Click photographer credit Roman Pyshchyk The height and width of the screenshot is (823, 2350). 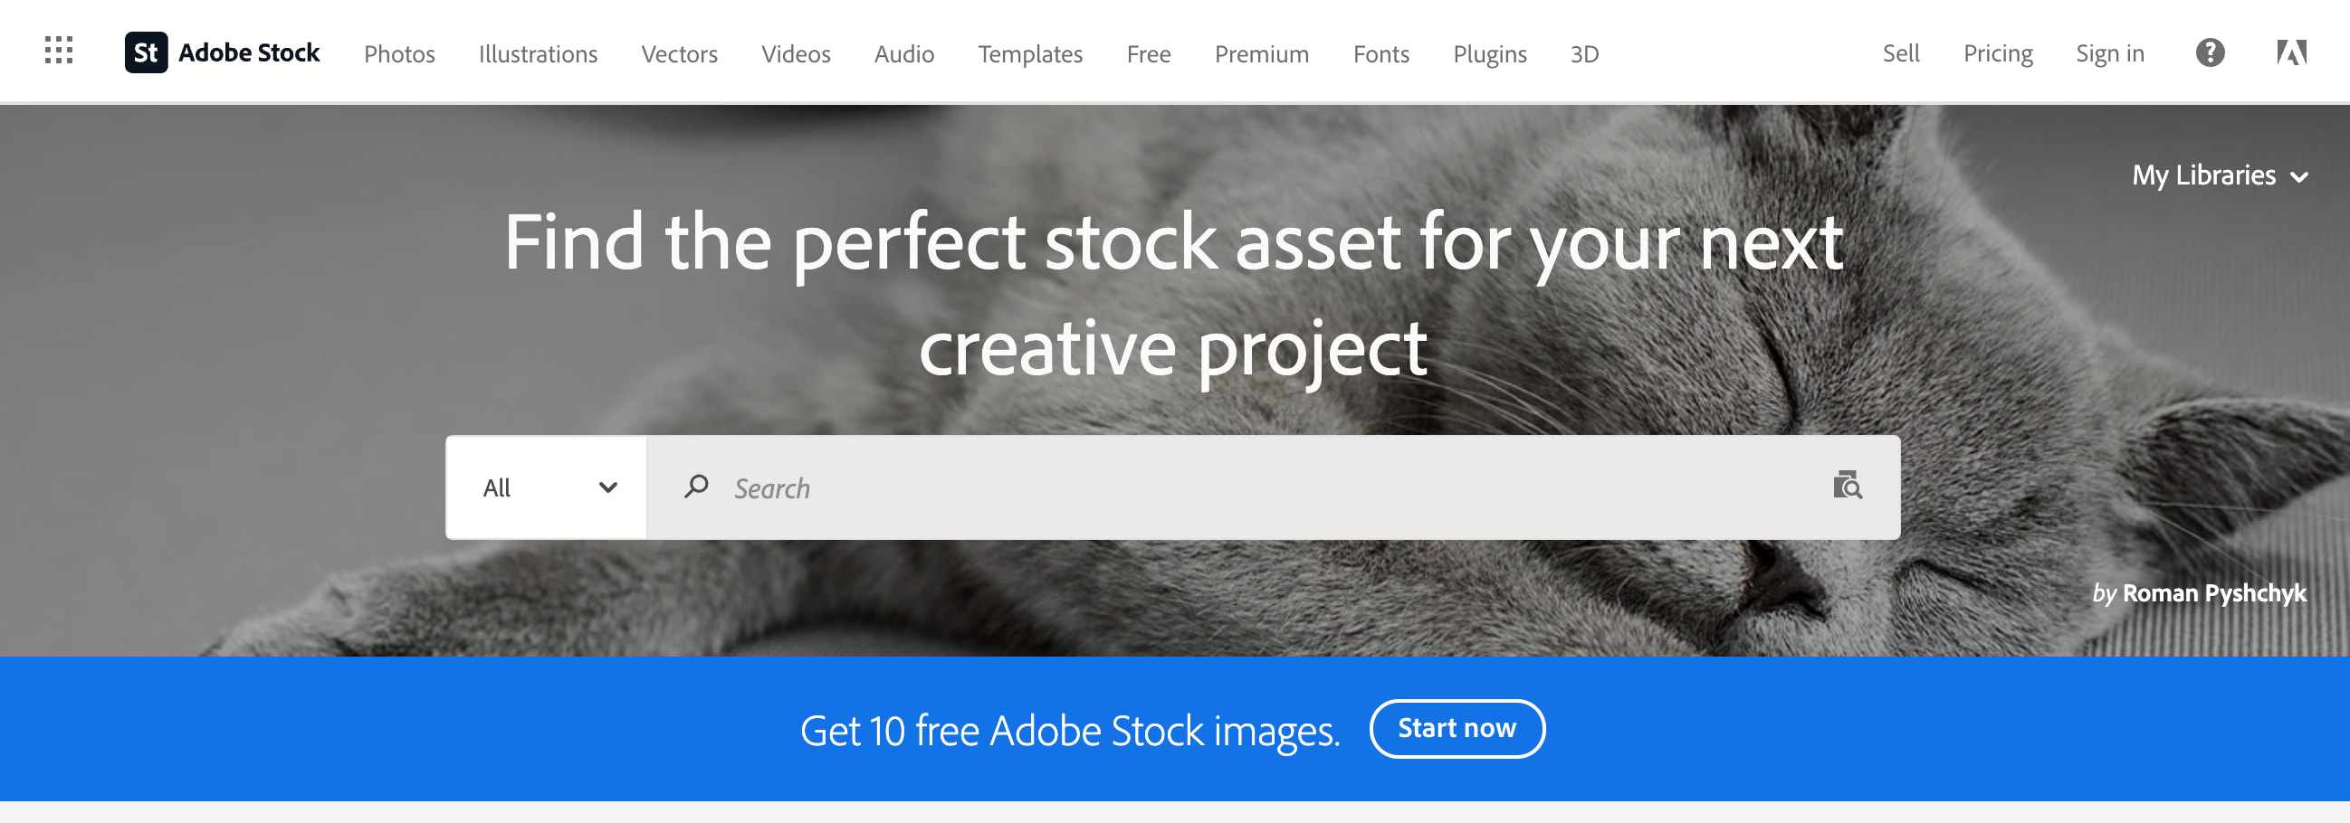2212,593
